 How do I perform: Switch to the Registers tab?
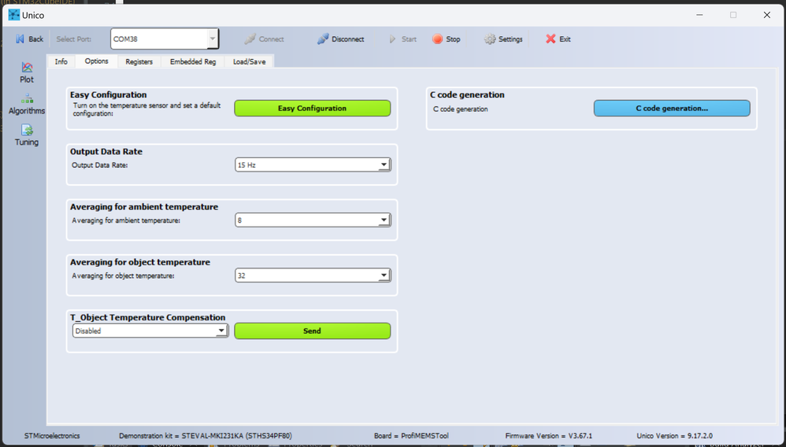[139, 61]
